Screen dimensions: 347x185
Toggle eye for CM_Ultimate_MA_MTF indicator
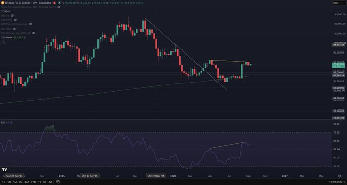(33, 33)
